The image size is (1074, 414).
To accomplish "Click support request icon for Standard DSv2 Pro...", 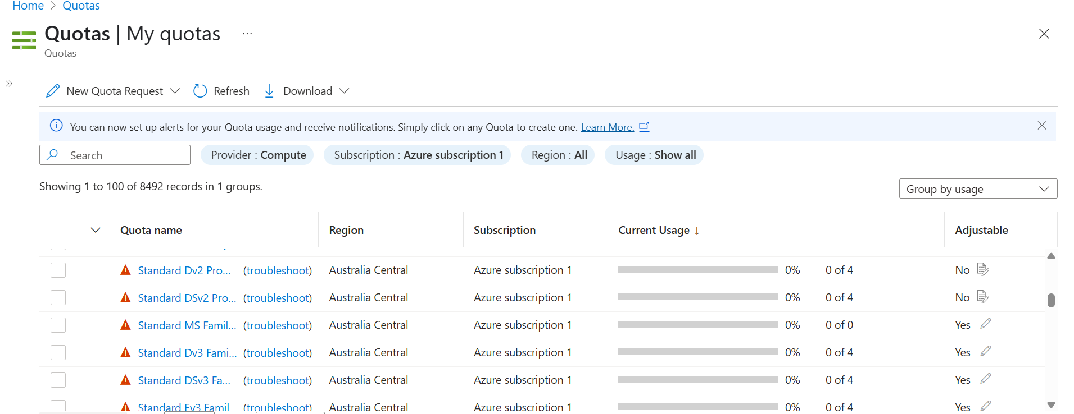I will tap(983, 297).
